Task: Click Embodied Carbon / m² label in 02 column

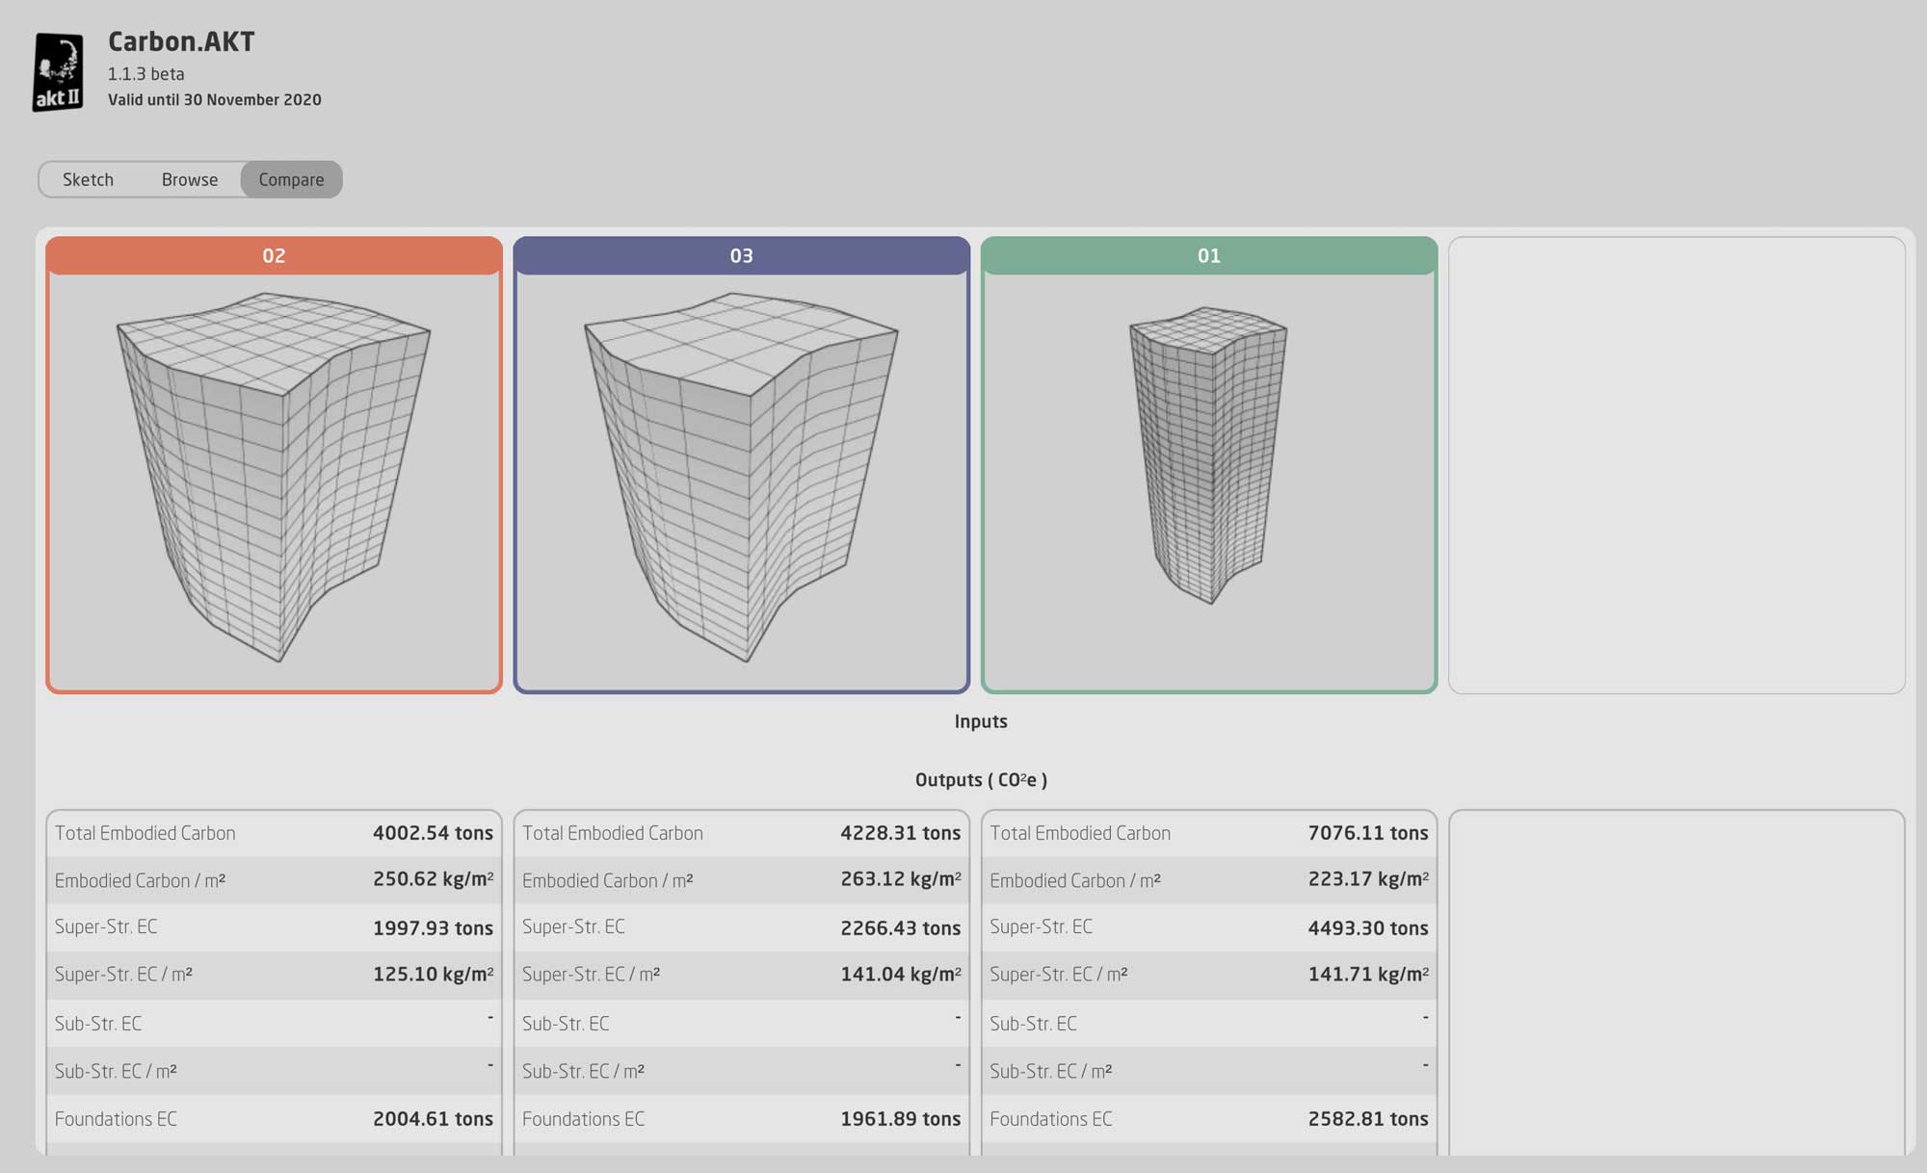Action: coord(140,881)
